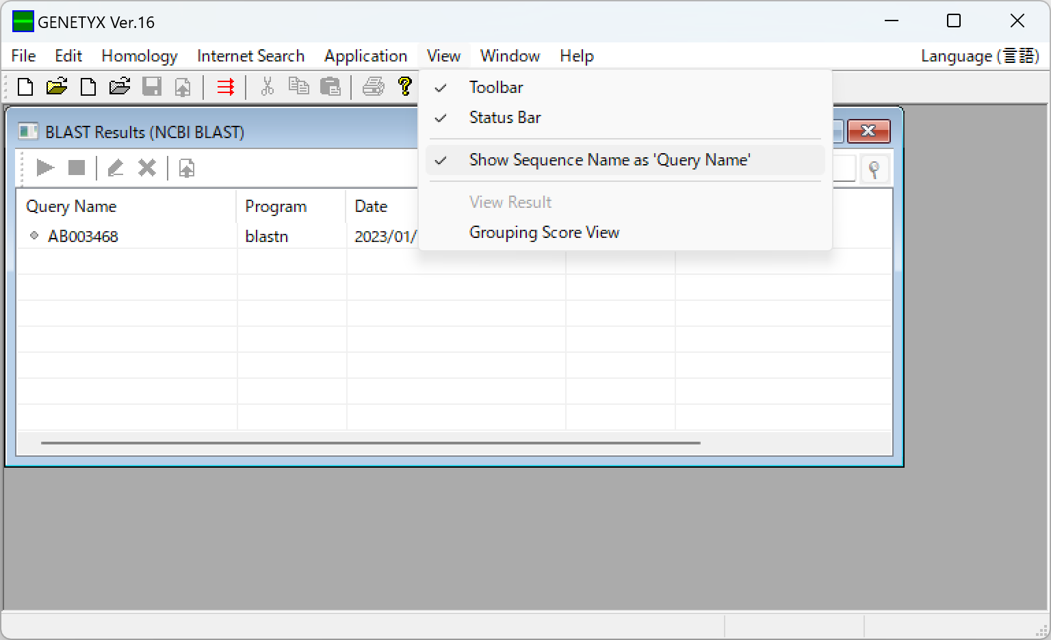Click the square stop icon in BLAST window
The height and width of the screenshot is (640, 1051).
[77, 168]
